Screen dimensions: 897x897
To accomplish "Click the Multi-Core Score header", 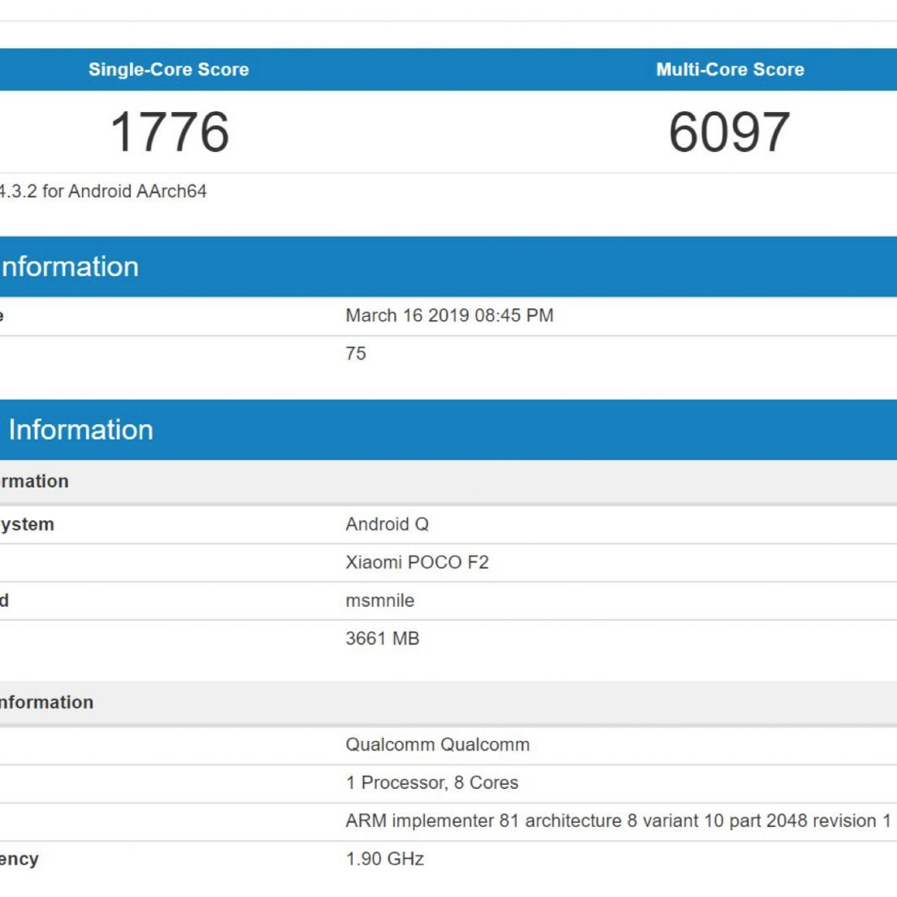I will pos(730,70).
